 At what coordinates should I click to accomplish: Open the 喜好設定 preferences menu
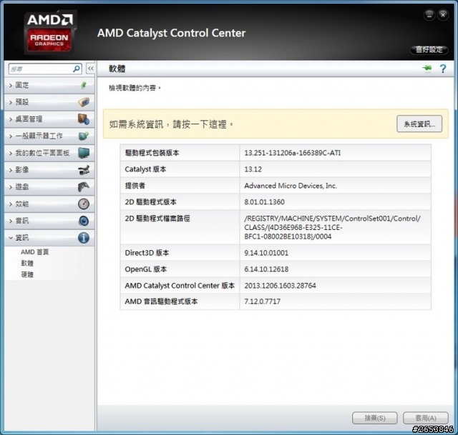point(429,50)
